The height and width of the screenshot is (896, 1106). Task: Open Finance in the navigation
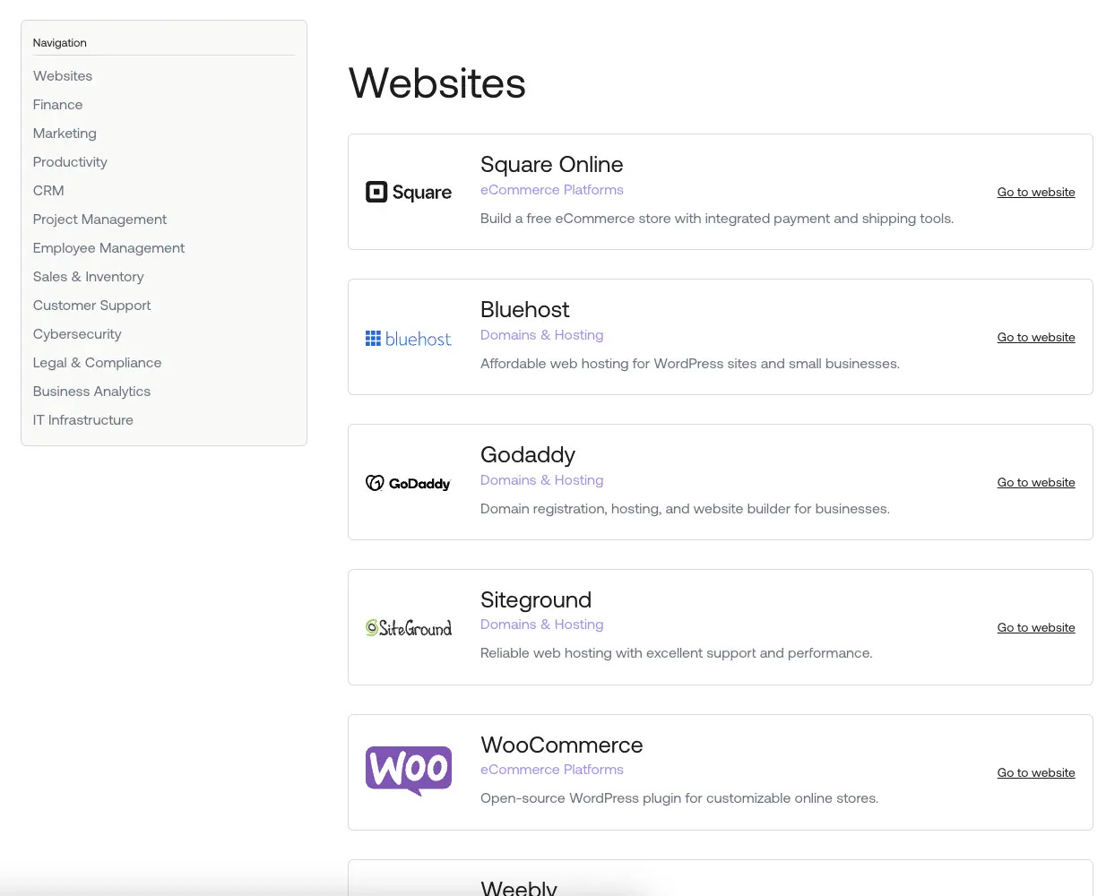pos(57,105)
